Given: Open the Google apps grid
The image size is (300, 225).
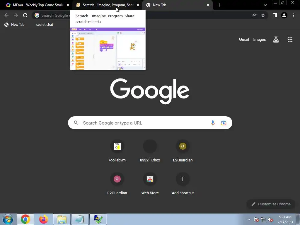Looking at the screenshot, I should (x=290, y=40).
